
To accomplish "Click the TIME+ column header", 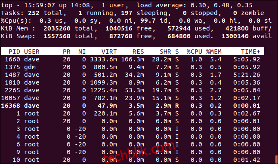I will pos(250,52).
